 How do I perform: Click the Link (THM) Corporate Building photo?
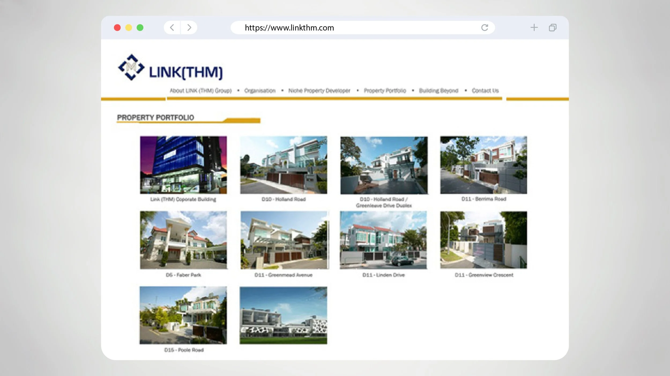click(183, 165)
